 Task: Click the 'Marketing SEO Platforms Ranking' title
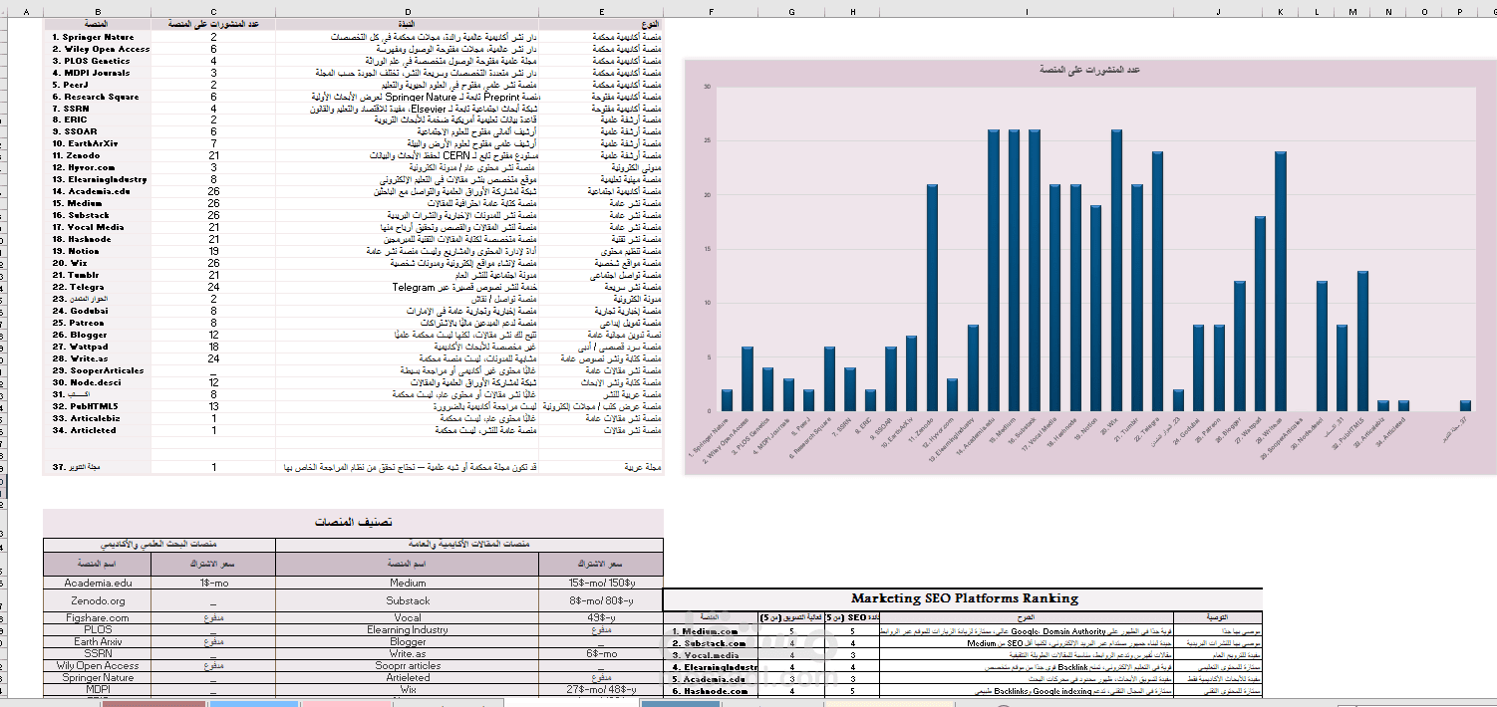(964, 598)
